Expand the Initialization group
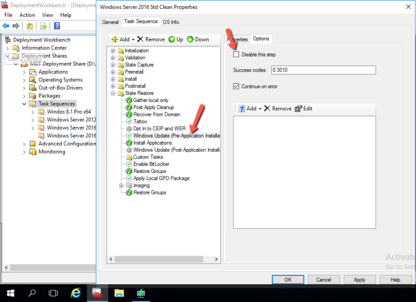Image resolution: width=416 pixels, height=302 pixels. [113, 51]
